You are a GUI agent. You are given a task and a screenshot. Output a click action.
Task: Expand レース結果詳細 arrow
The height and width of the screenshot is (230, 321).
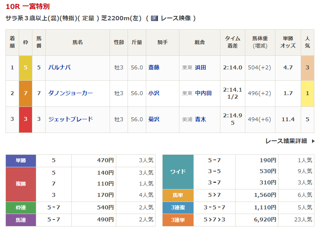click(x=313, y=141)
